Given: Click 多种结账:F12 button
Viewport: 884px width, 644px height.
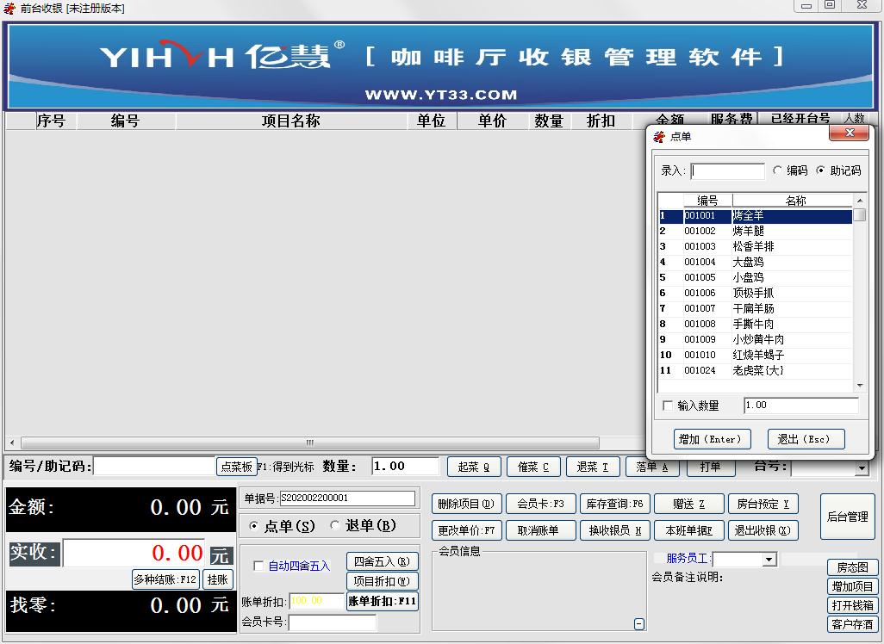Looking at the screenshot, I should [165, 579].
